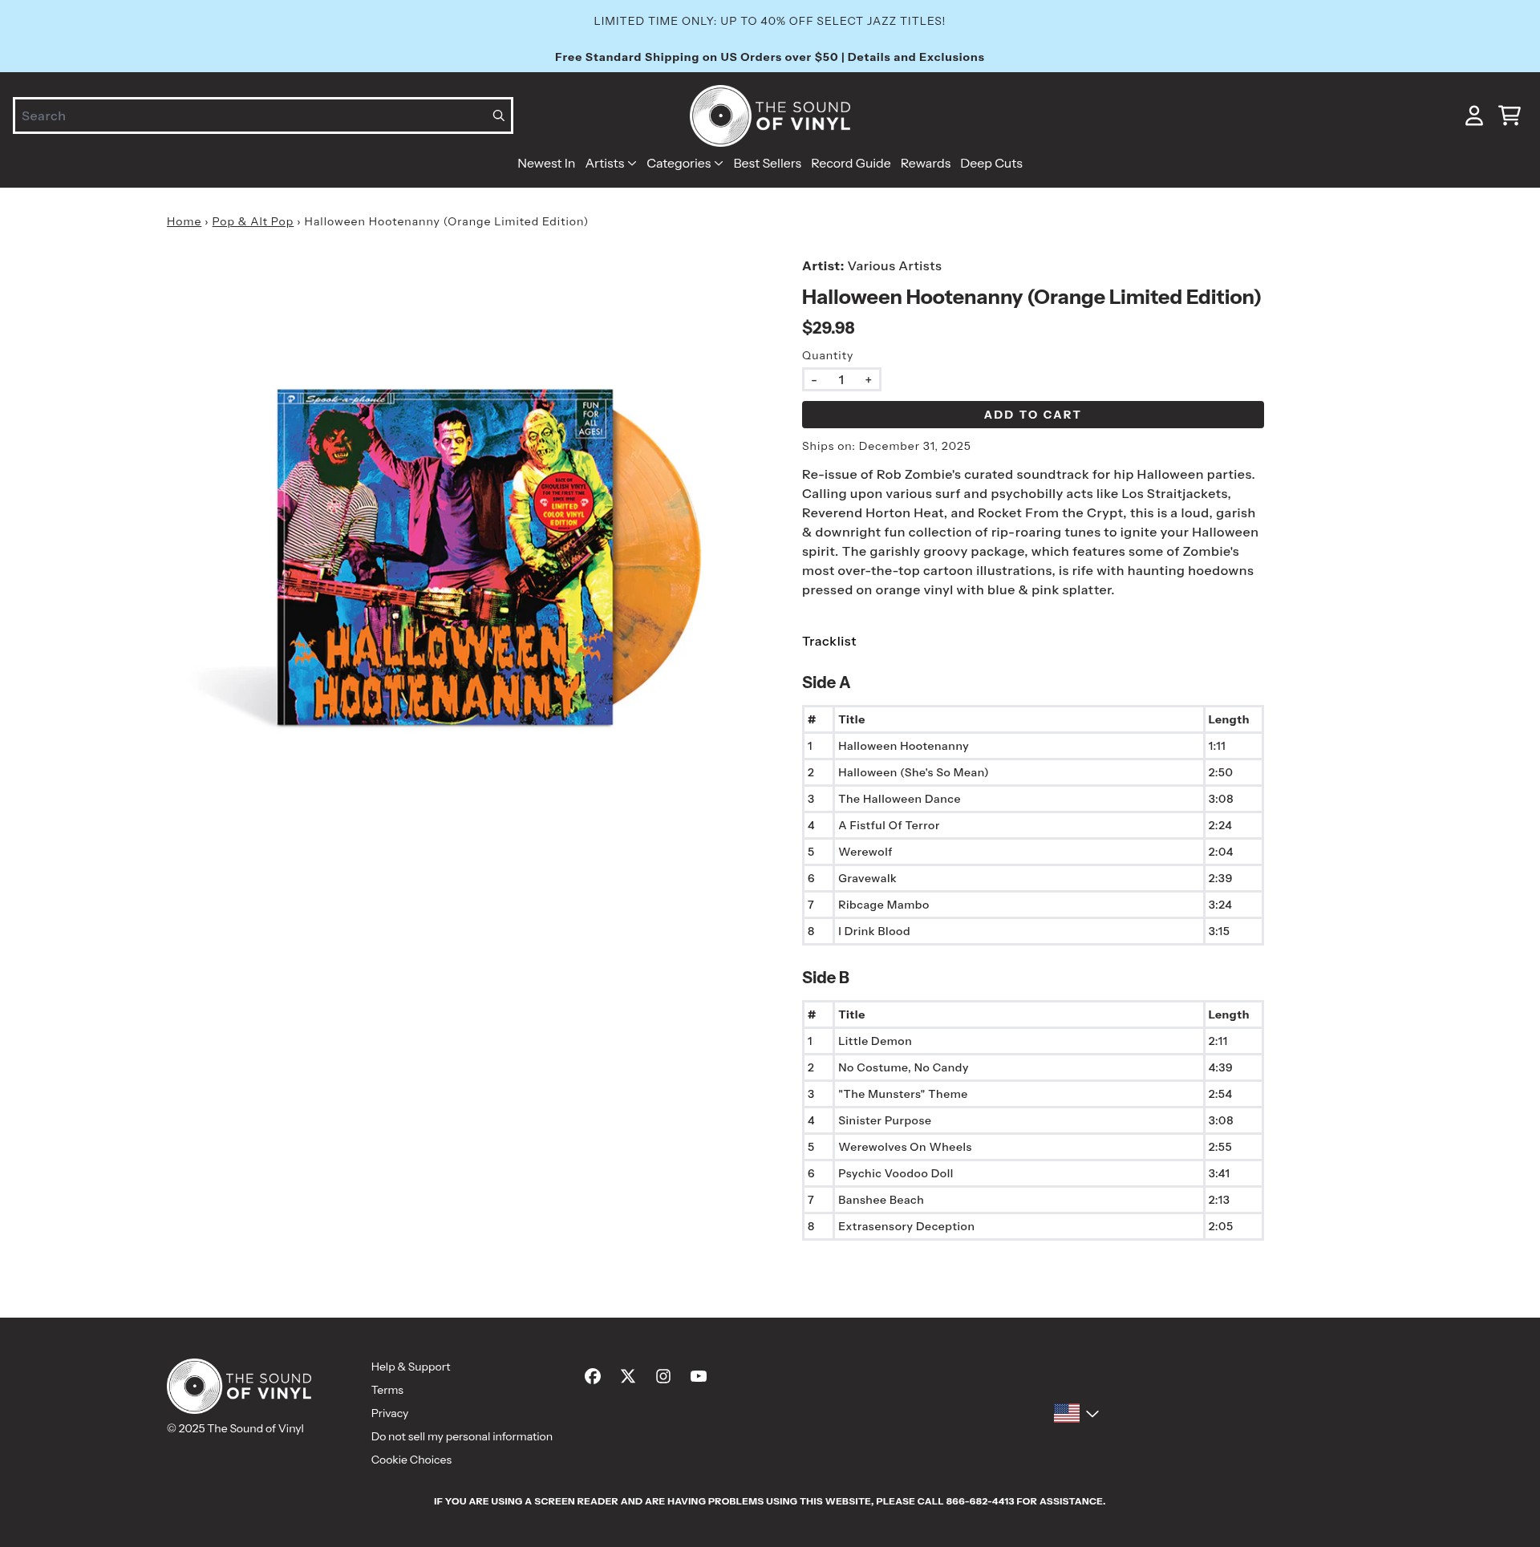
Task: Open country selector chevron in footer
Action: coord(1092,1414)
